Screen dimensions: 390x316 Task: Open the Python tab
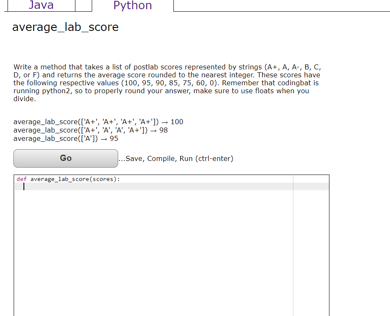tap(132, 5)
